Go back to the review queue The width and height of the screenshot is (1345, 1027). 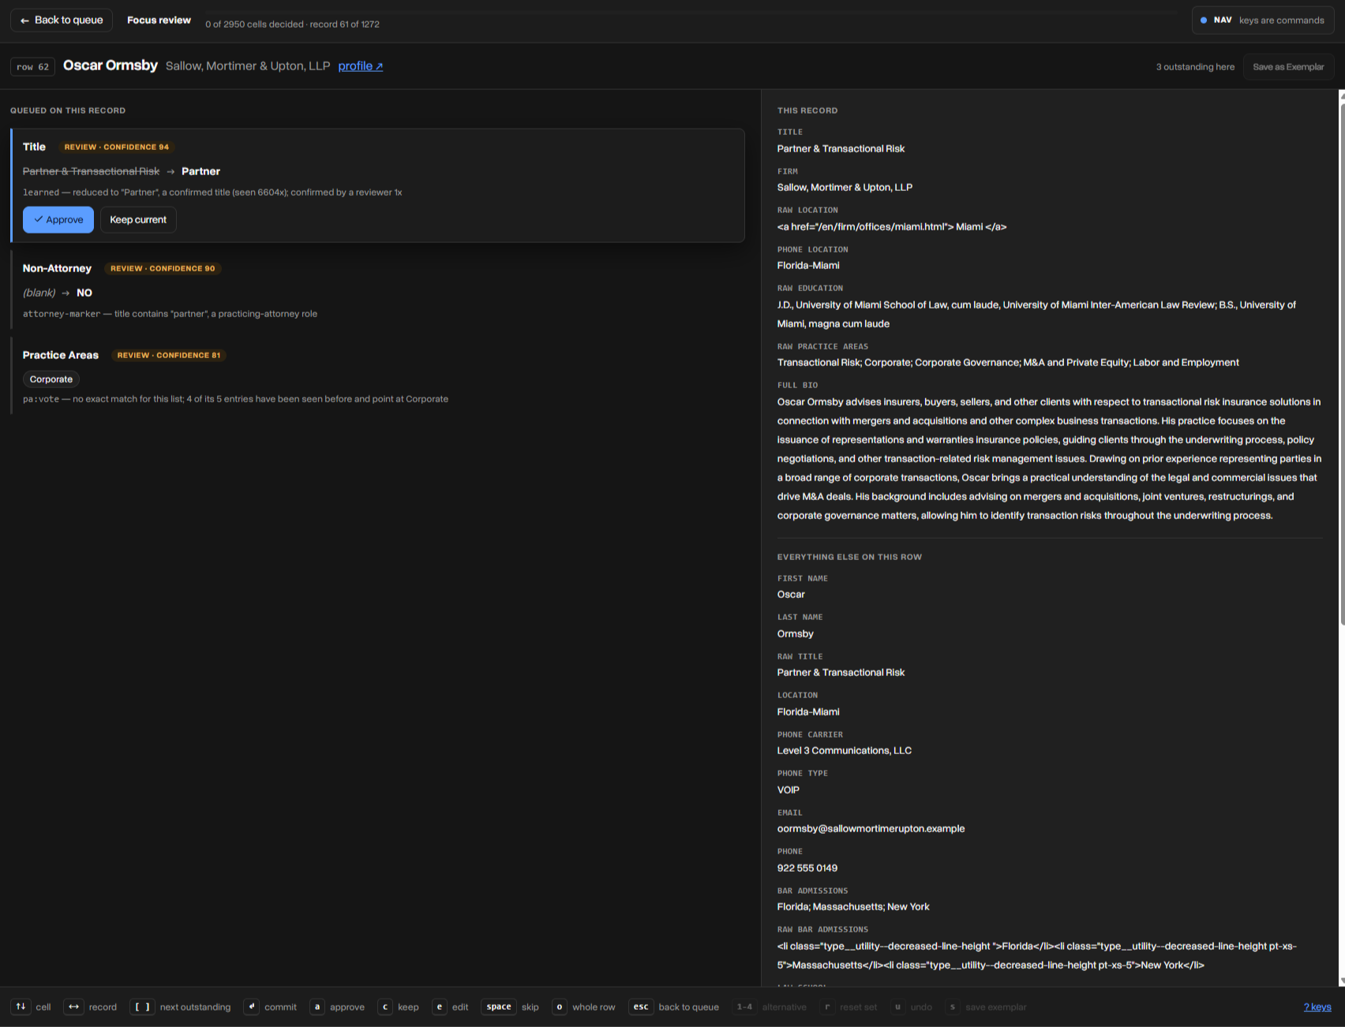[x=62, y=21]
